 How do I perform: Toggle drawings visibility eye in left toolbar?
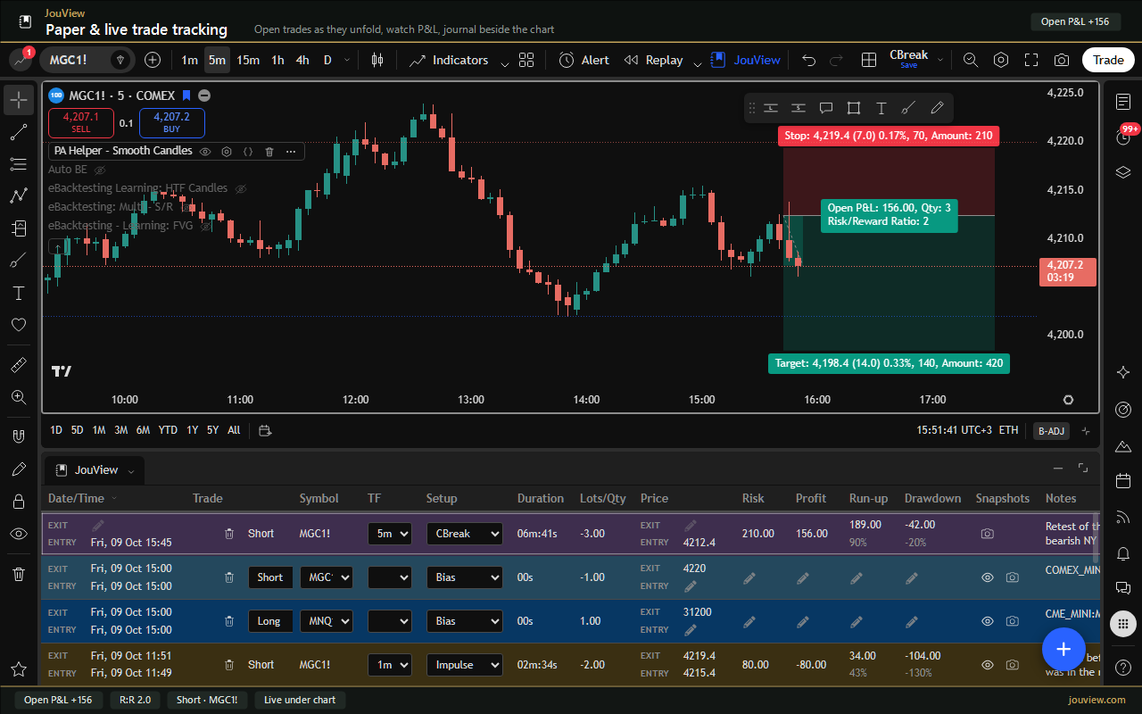pos(18,534)
